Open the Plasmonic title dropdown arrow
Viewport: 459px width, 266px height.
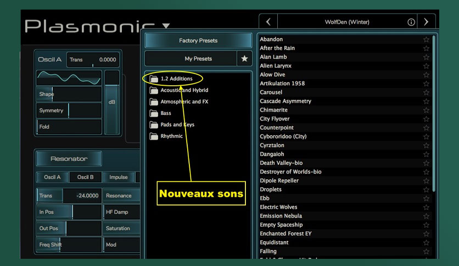(x=166, y=26)
